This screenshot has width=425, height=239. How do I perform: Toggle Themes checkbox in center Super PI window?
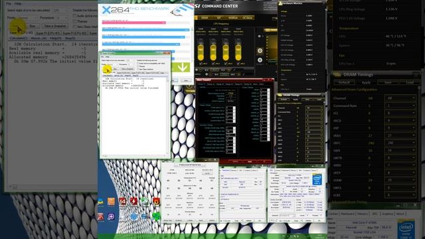(x=138, y=66)
